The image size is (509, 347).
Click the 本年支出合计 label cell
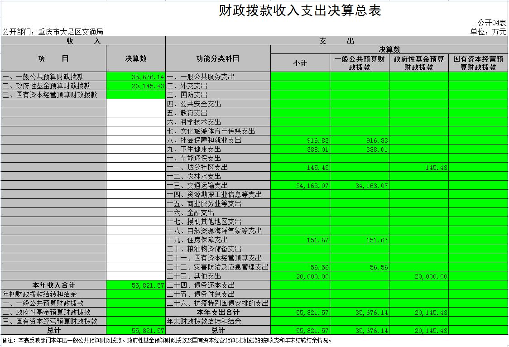pyautogui.click(x=218, y=312)
